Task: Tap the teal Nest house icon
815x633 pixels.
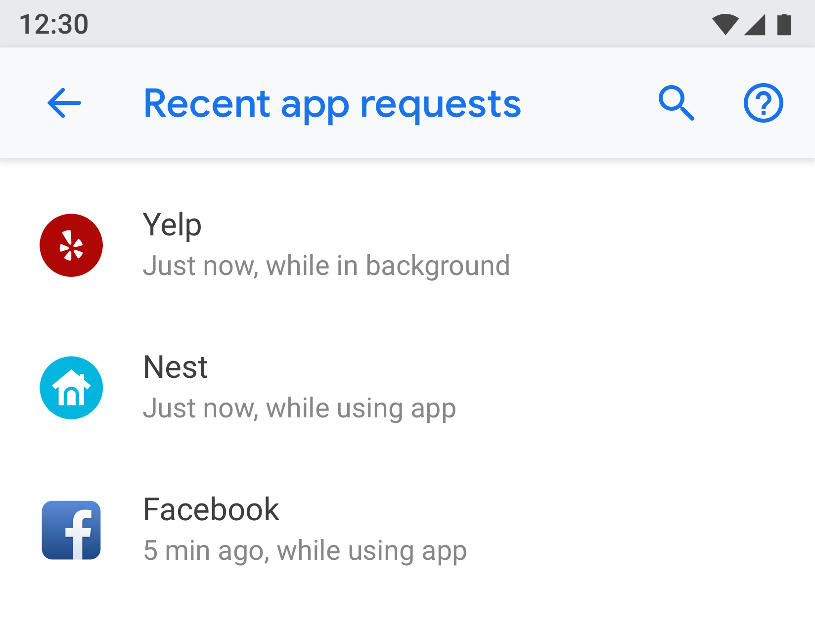Action: (x=71, y=388)
